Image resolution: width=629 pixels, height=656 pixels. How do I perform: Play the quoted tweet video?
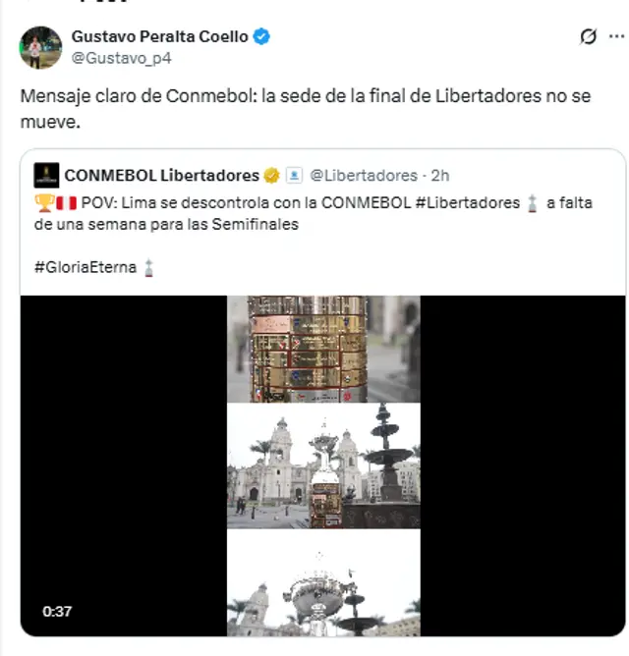pyautogui.click(x=323, y=465)
